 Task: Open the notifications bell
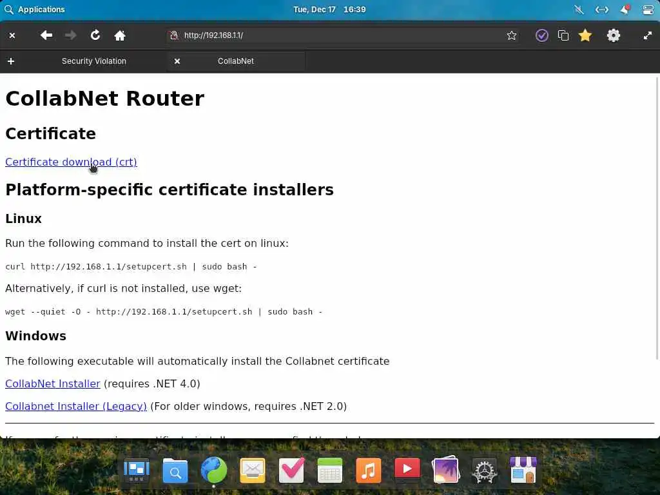pyautogui.click(x=625, y=9)
